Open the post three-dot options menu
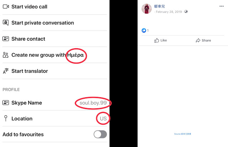228x147 pixels. coord(222,6)
